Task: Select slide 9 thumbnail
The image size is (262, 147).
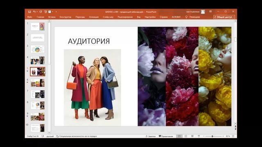Action: pos(38,117)
